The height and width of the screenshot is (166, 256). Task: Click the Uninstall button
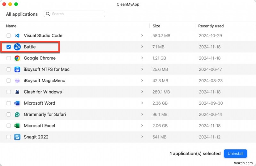click(235, 154)
